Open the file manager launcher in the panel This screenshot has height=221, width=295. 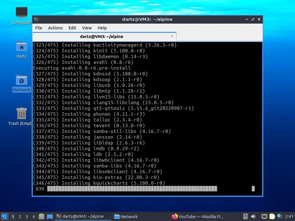coord(41,216)
